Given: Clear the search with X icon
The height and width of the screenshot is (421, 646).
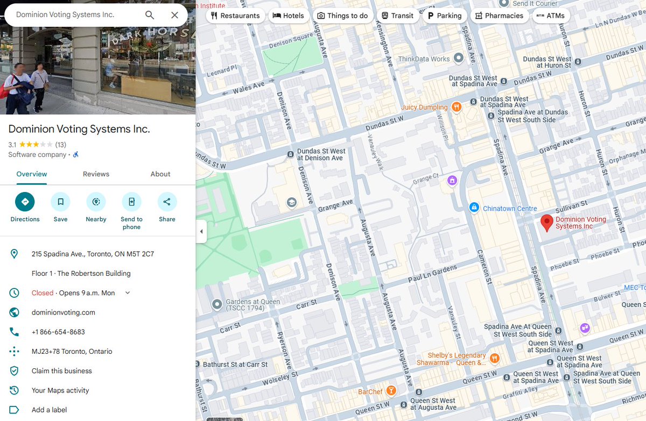Looking at the screenshot, I should (174, 15).
